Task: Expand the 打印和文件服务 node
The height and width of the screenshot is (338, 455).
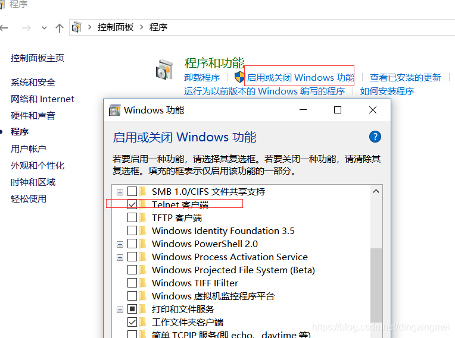Action: tap(120, 310)
